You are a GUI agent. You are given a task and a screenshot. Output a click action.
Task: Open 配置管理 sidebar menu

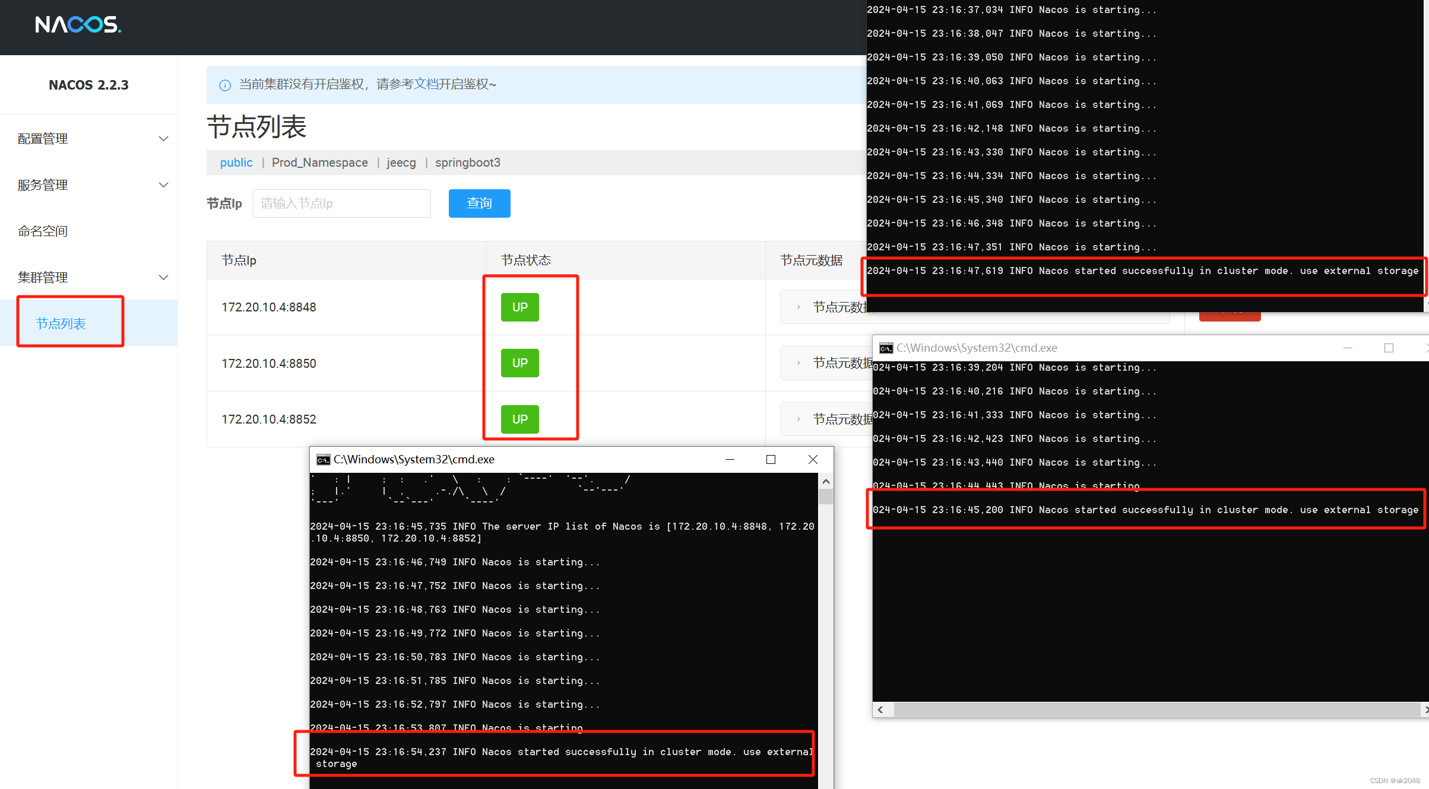[88, 139]
